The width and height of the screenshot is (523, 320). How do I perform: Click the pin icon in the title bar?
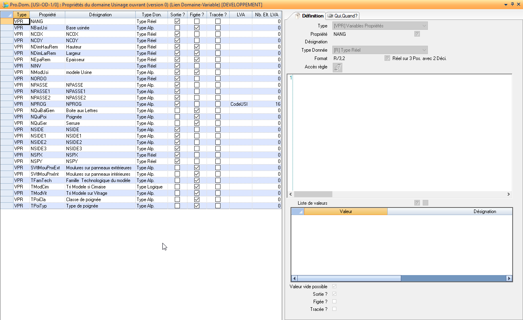tap(512, 4)
